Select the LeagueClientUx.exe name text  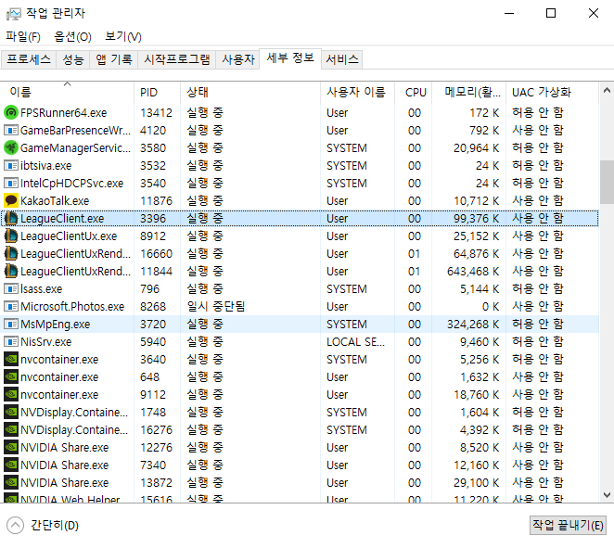coord(69,236)
